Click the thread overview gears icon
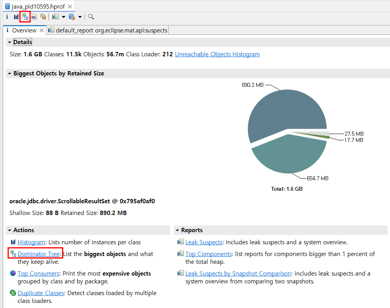The width and height of the screenshot is (390, 308). tap(43, 17)
